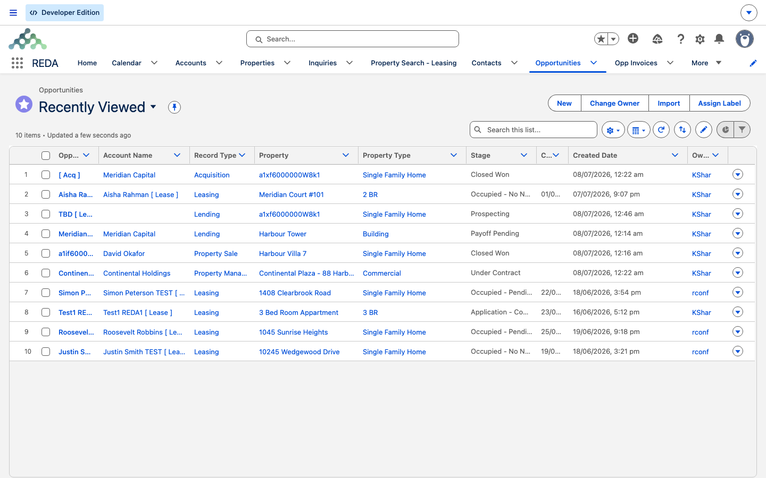Click the Change Owner button
This screenshot has width=766, height=478.
614,103
